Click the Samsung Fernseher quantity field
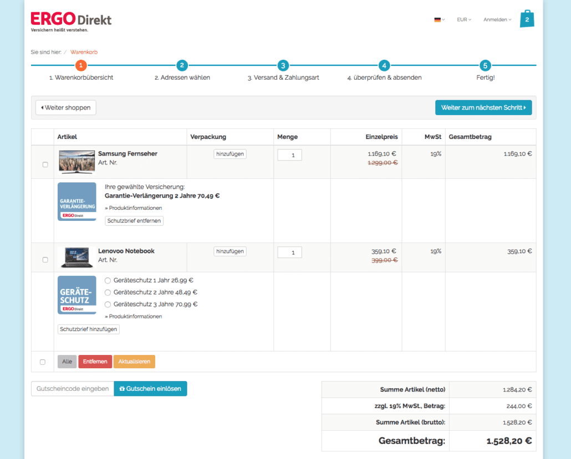This screenshot has width=571, height=459. coord(289,155)
